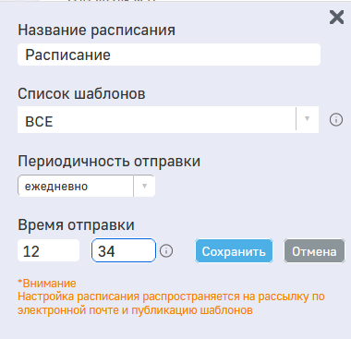Open the ВСЕ templates combo box
Image resolution: width=351 pixels, height=339 pixels.
[x=168, y=120]
